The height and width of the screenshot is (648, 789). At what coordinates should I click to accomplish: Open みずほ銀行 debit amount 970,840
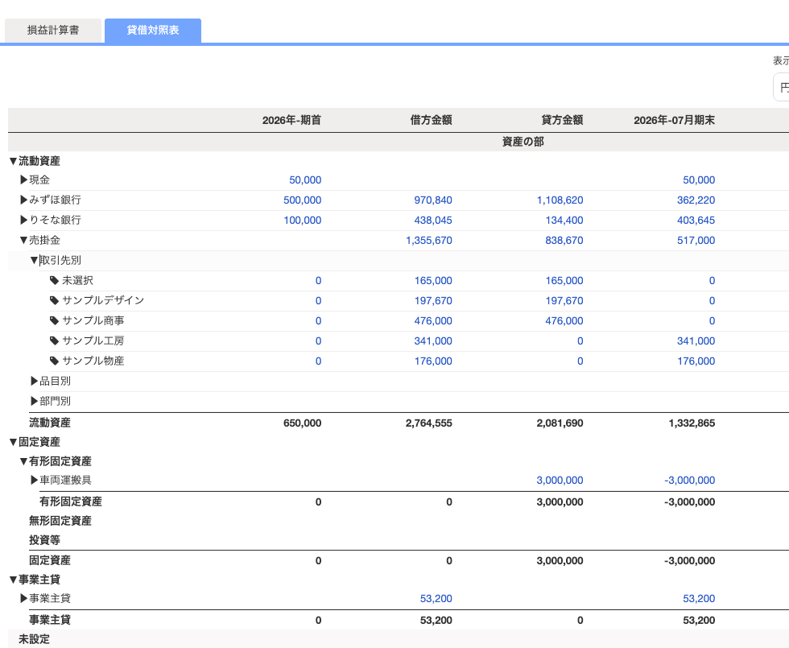(433, 200)
